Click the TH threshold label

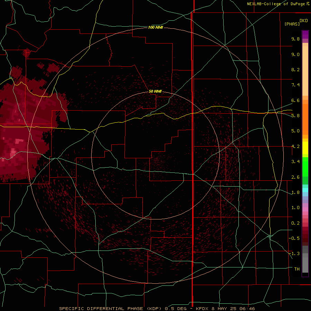pos(297,269)
